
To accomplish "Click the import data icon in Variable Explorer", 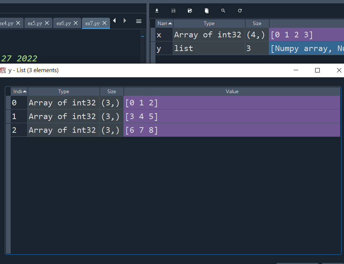I will pyautogui.click(x=157, y=11).
